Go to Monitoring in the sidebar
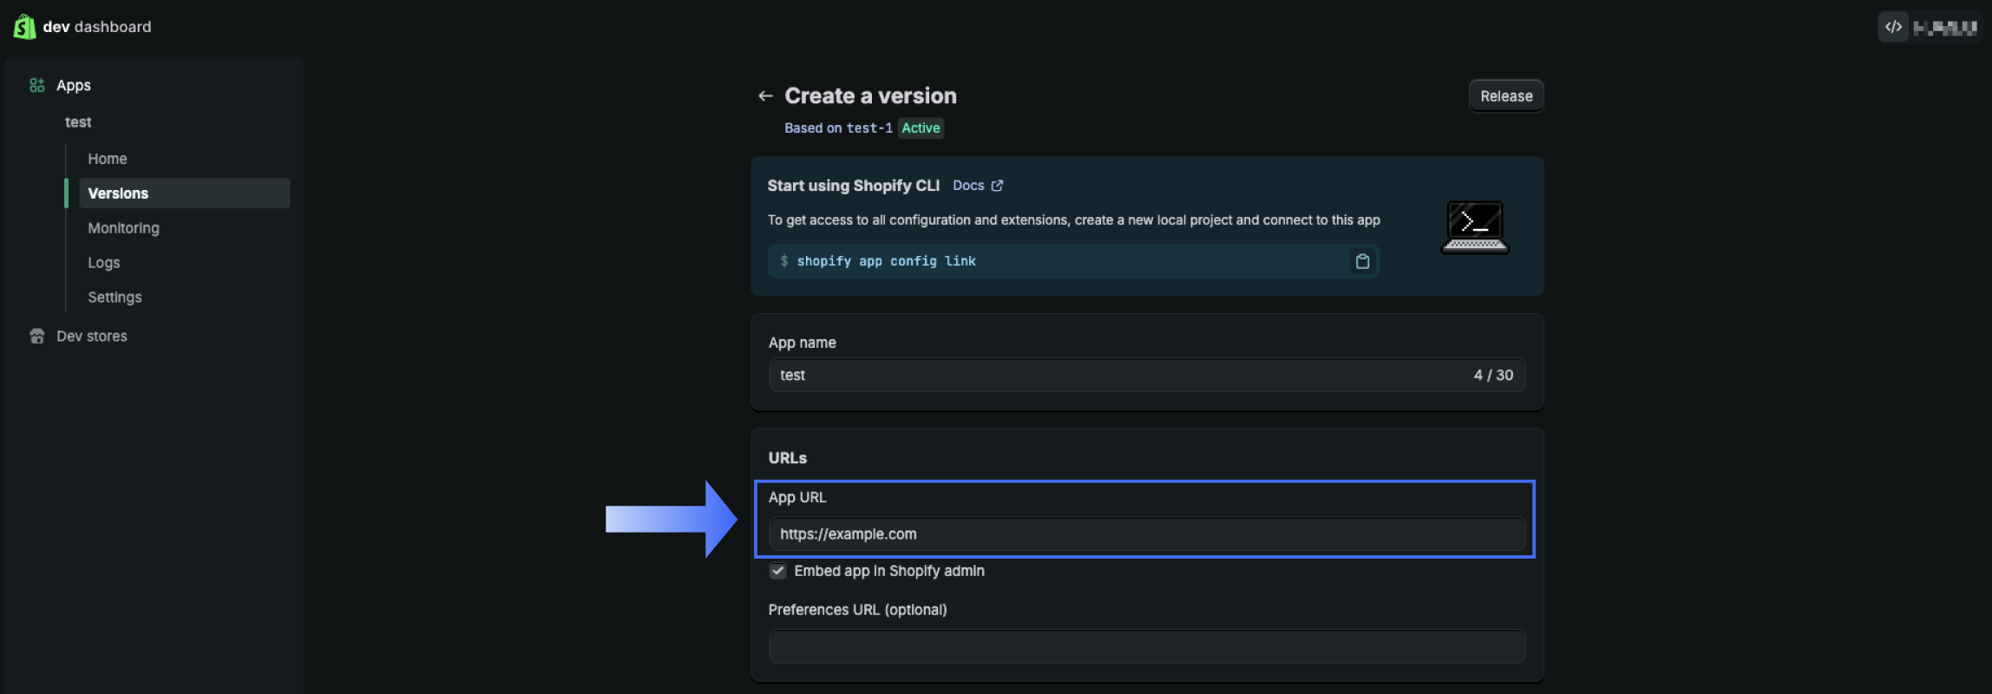 pos(123,228)
